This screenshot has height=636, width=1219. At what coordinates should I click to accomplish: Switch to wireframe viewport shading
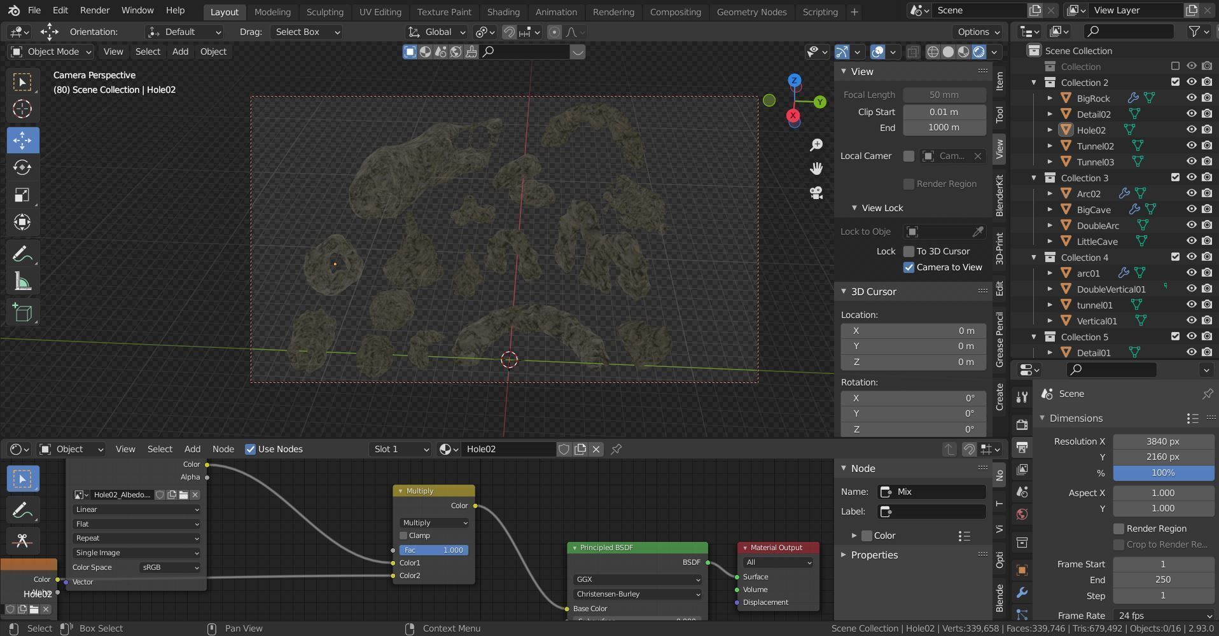tap(933, 52)
